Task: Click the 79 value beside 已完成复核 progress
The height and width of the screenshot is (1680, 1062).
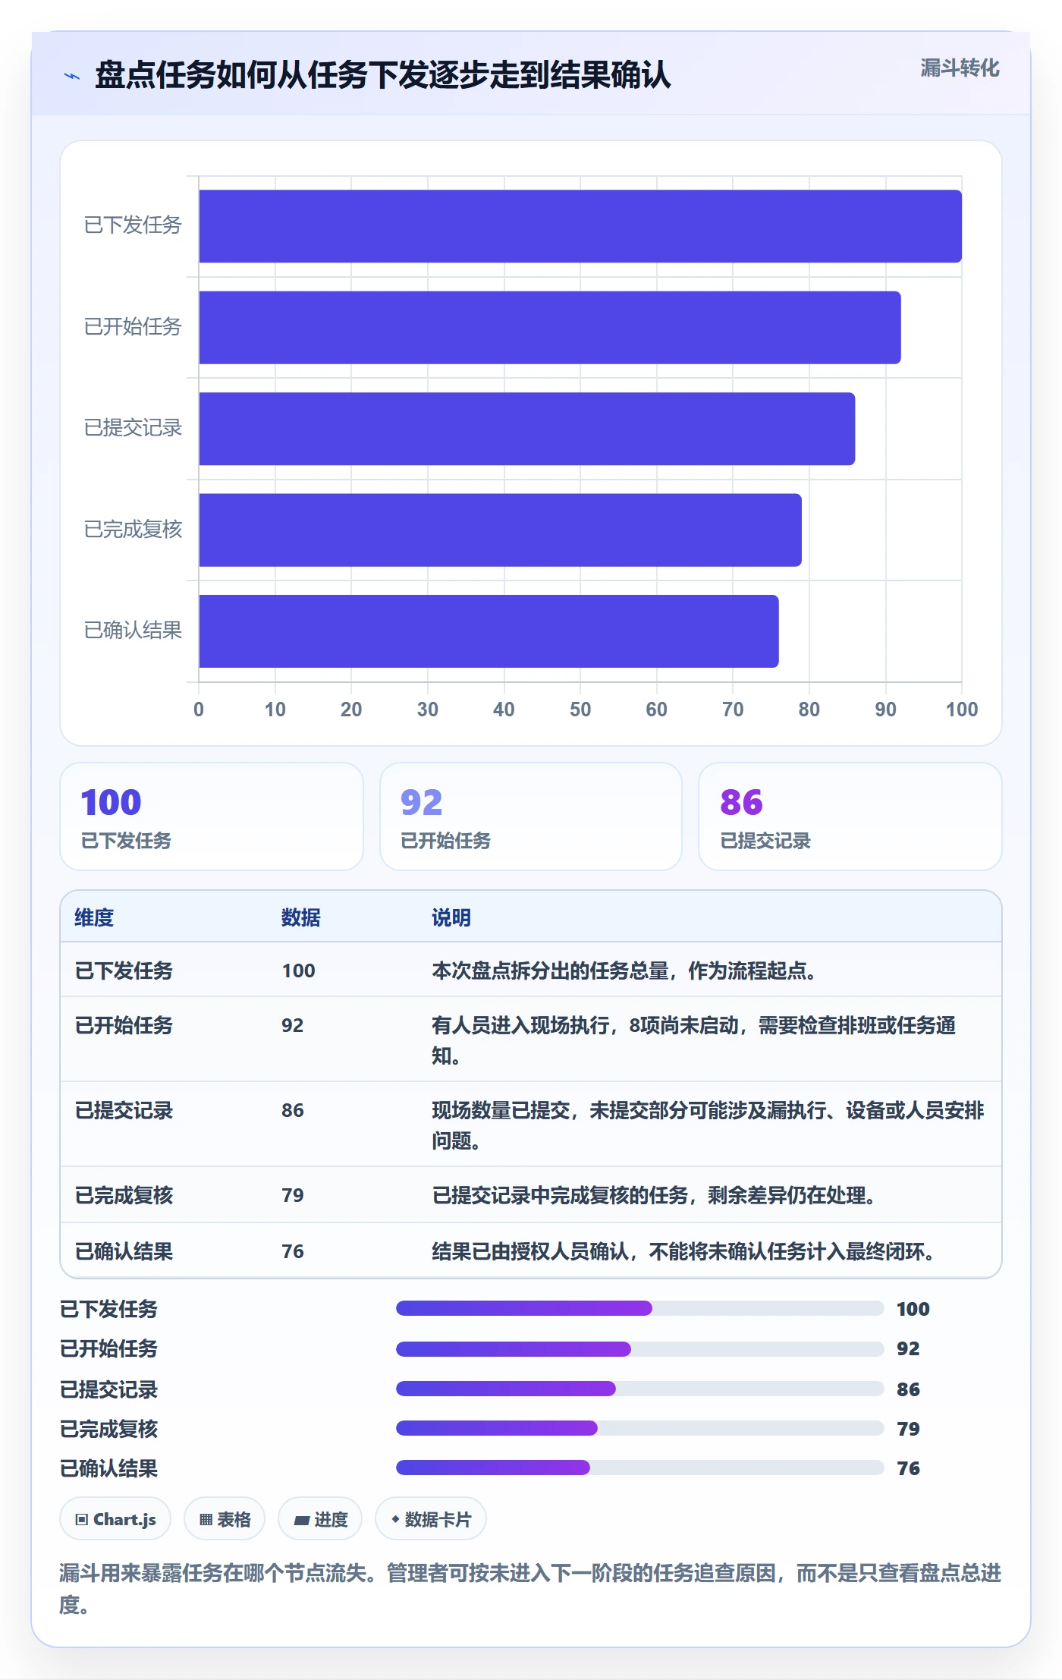Action: 908,1429
